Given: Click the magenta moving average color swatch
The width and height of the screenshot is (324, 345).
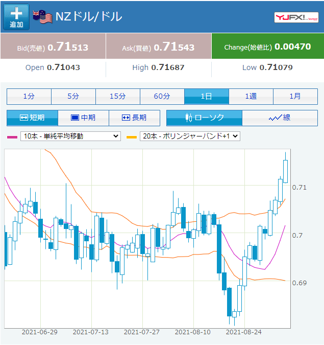Looking at the screenshot, I should [x=12, y=137].
